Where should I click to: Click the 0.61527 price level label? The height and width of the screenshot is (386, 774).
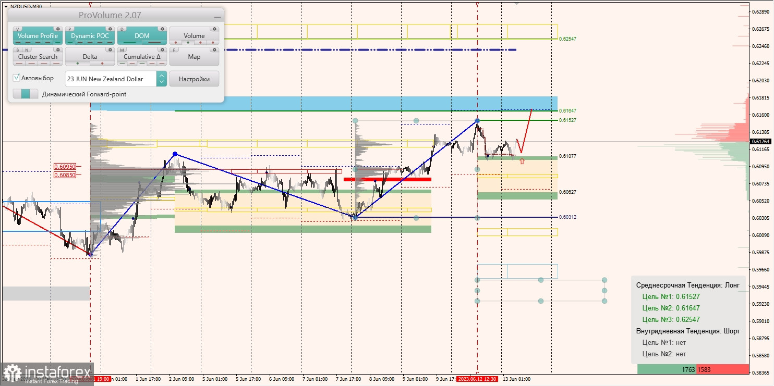567,120
